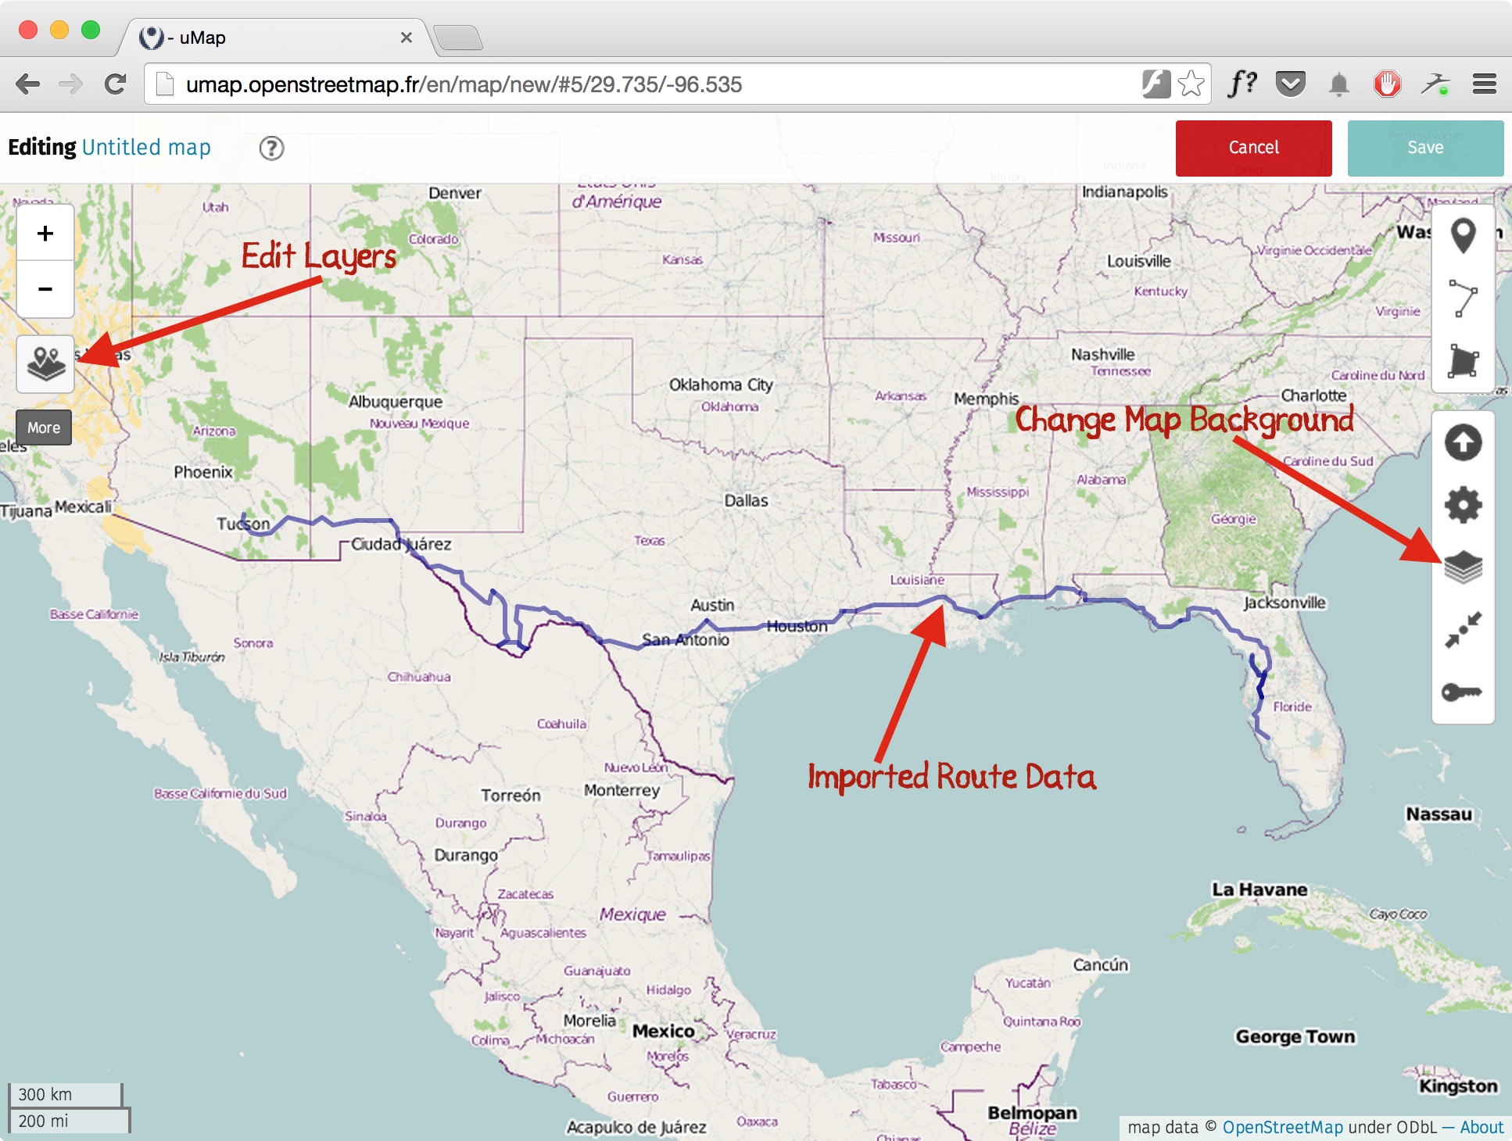This screenshot has width=1512, height=1141.
Task: Click the Untitled map name
Action: (146, 148)
